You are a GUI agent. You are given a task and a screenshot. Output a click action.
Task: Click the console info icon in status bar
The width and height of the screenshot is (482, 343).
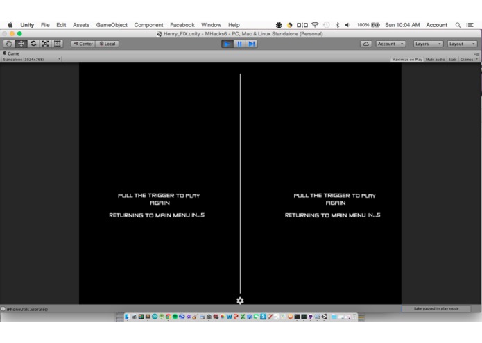3,309
